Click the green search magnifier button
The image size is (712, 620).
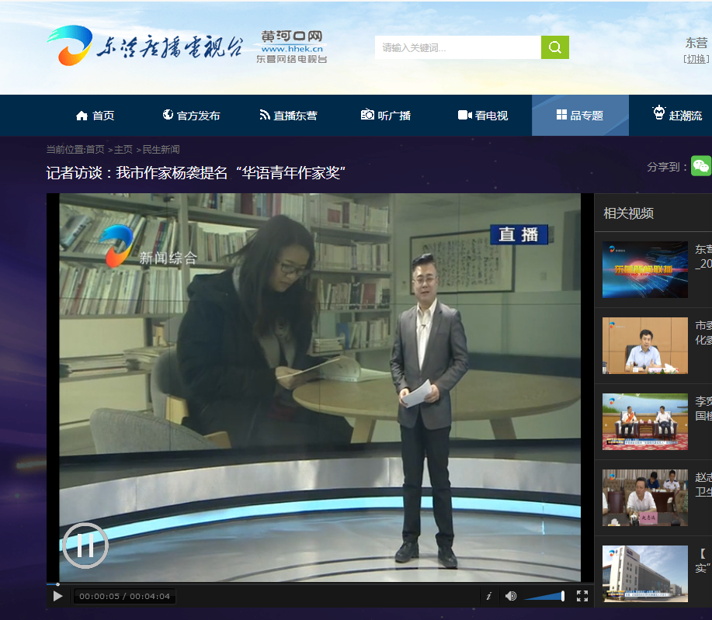555,47
